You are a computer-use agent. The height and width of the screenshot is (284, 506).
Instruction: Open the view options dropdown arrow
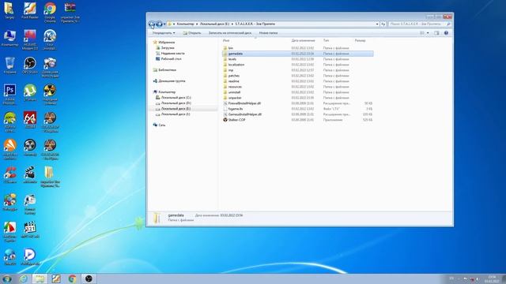point(428,33)
